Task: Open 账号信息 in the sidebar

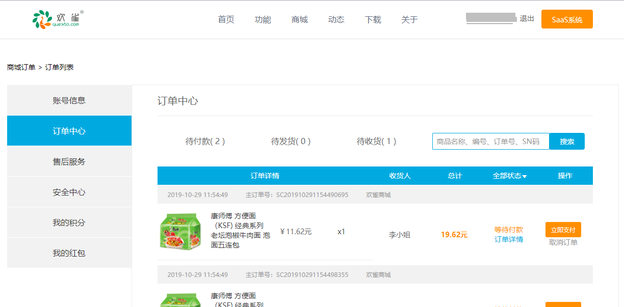Action: [x=69, y=100]
